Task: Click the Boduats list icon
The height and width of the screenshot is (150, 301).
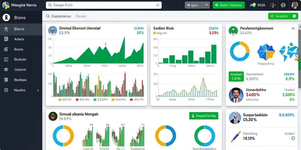Action: 6,59
